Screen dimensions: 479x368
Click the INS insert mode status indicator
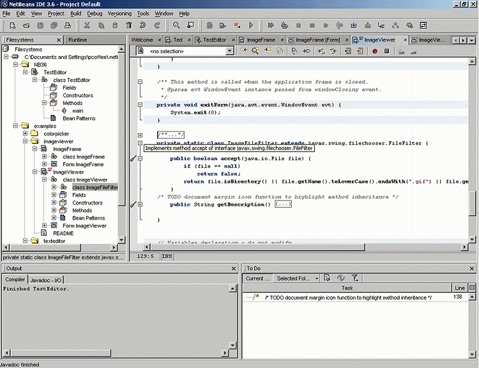(167, 256)
